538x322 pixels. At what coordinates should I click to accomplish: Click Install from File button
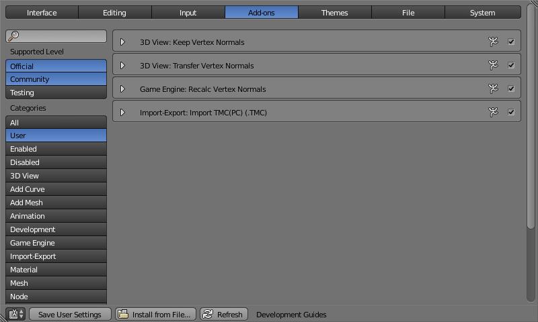pyautogui.click(x=155, y=314)
